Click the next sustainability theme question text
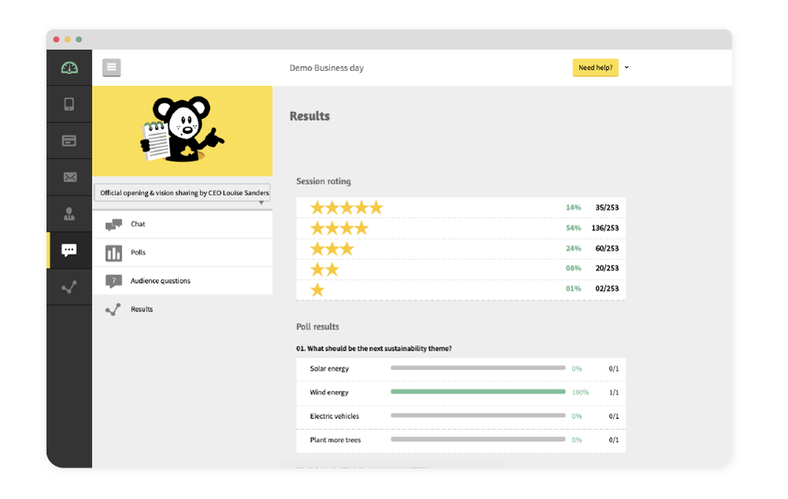The height and width of the screenshot is (499, 788). 374,348
